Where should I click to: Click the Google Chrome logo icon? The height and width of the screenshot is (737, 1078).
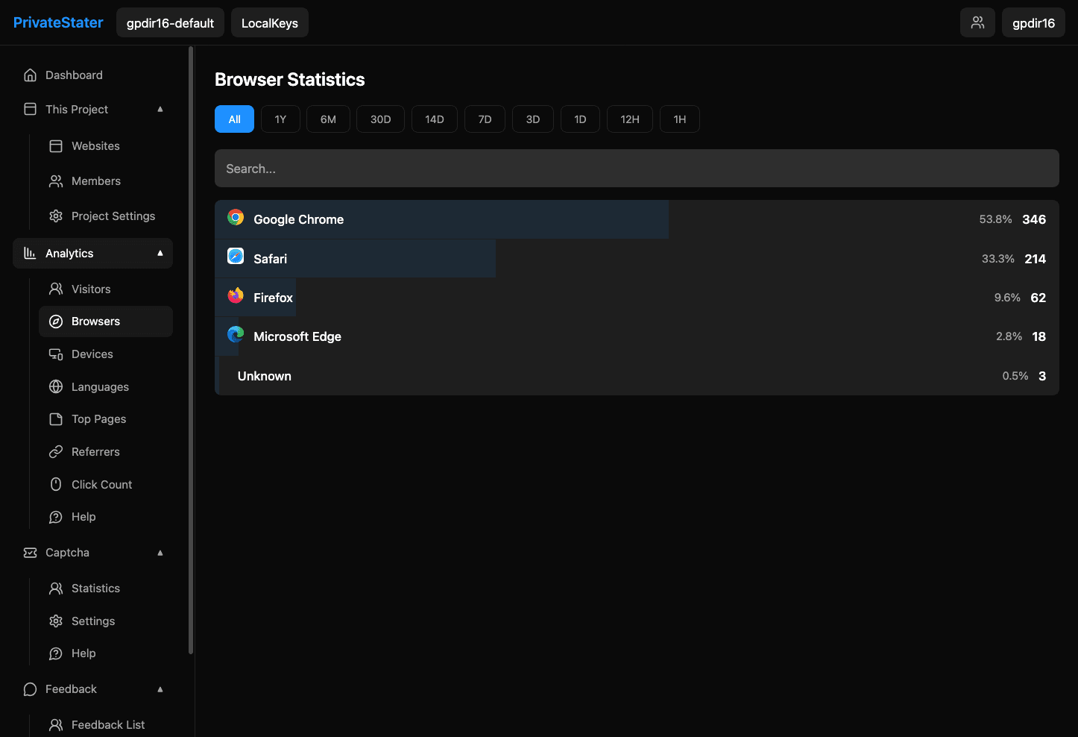(x=236, y=218)
